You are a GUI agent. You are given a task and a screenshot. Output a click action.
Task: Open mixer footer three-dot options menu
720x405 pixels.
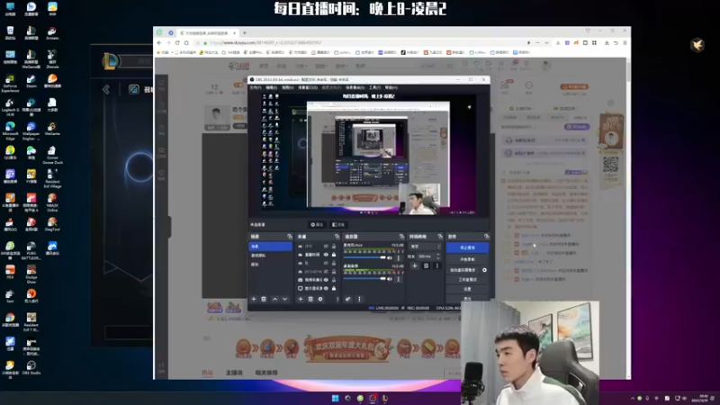pos(359,299)
